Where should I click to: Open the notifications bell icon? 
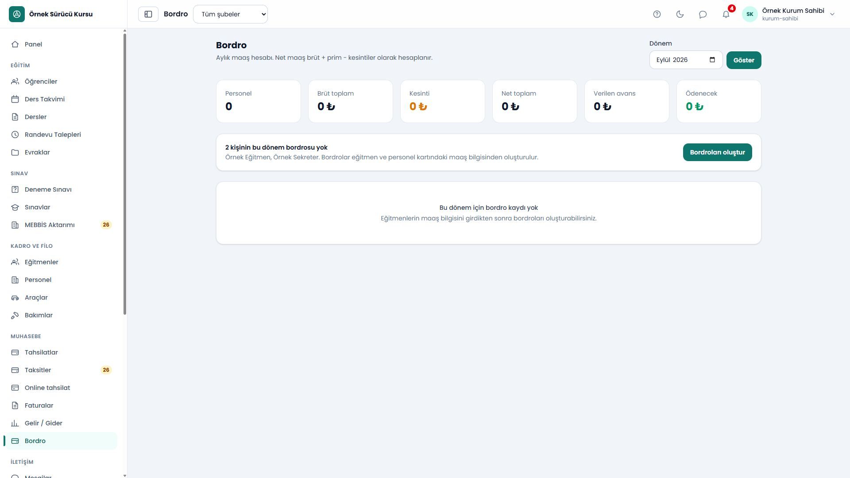tap(726, 14)
